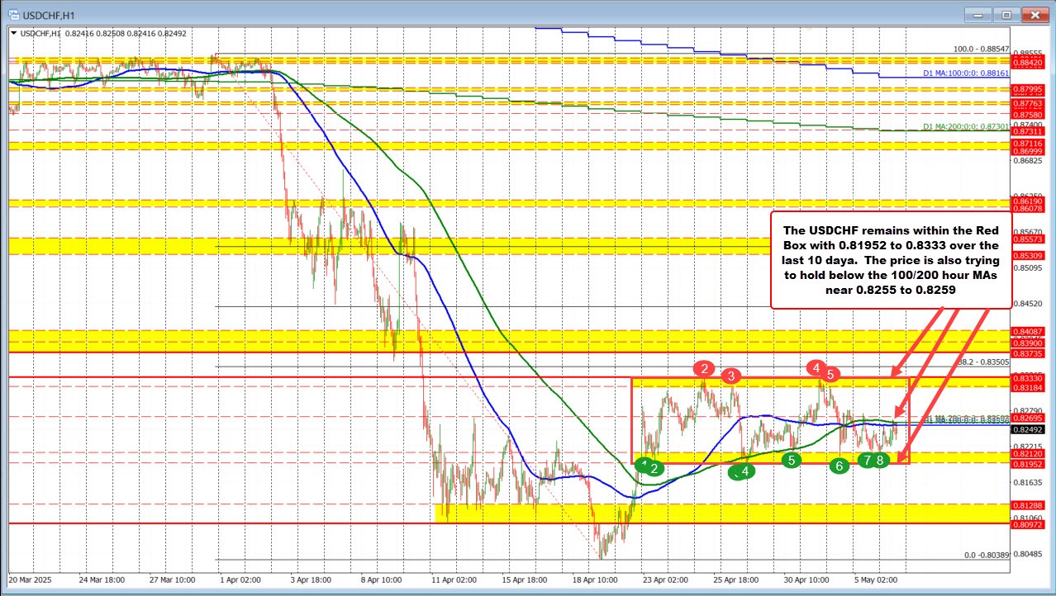Select the red circle marker numbered 5
Image resolution: width=1056 pixels, height=596 pixels.
pos(832,375)
